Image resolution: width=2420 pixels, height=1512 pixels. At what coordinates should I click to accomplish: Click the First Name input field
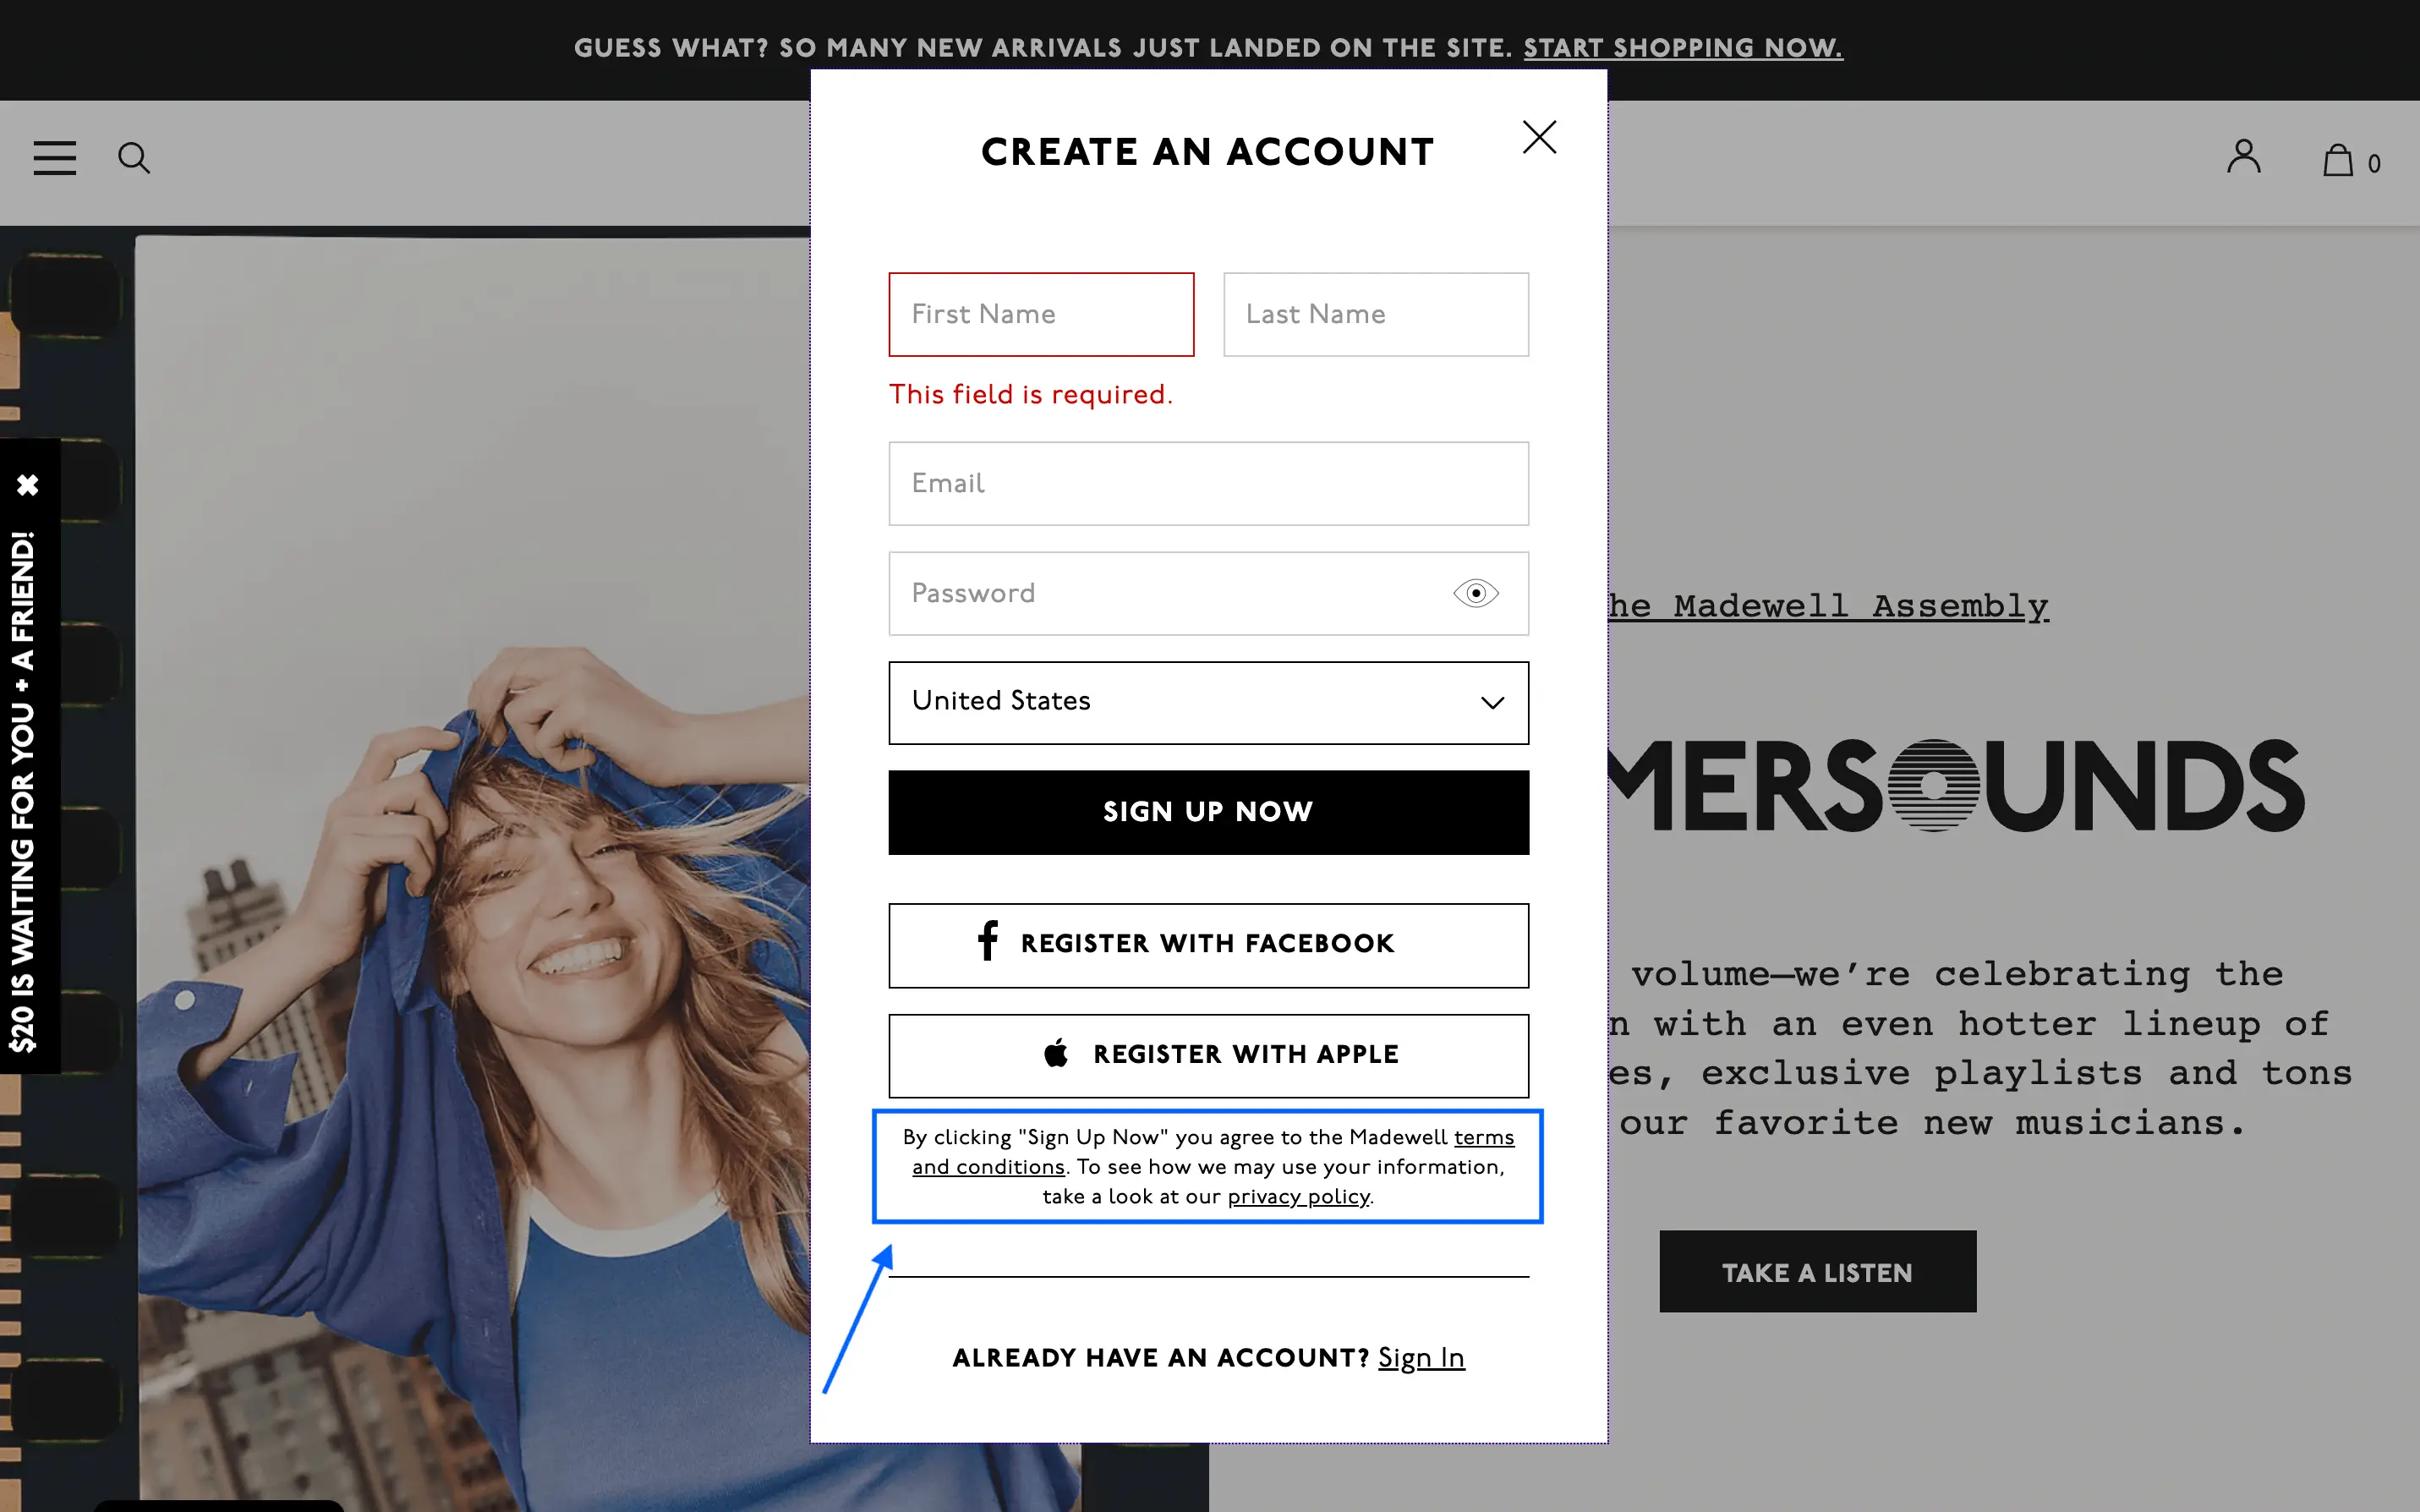pos(1041,314)
